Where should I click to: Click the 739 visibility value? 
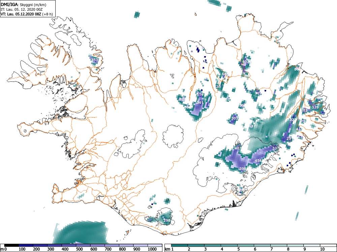[x=304, y=121]
